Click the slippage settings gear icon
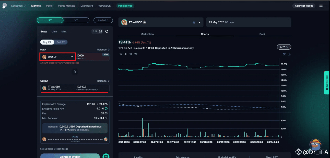 click(x=100, y=31)
